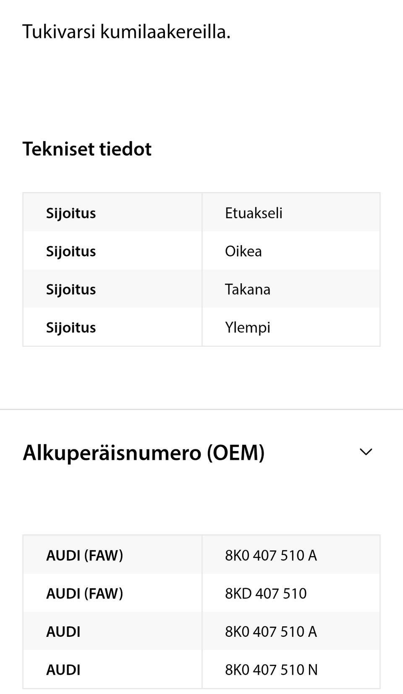Select the Sijoitus label beside Takana
The width and height of the screenshot is (403, 694).
pos(71,290)
